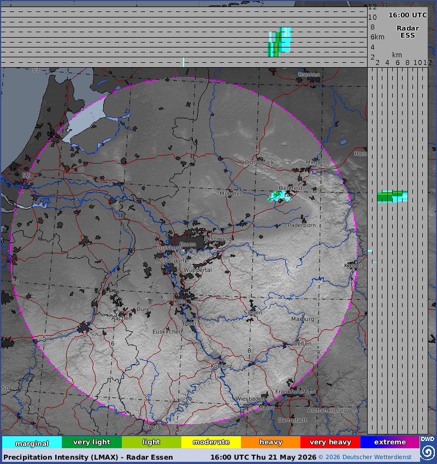Click the Paderborn city label
This screenshot has height=464, width=437.
[x=302, y=225]
